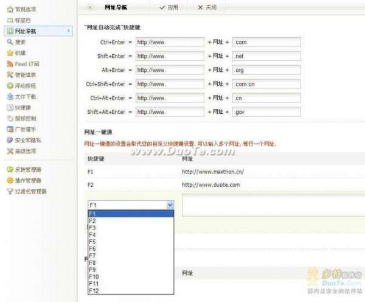Screen dimensions: 365x302
Task: Focus the Shift+Enter prefix field
Action: point(170,56)
